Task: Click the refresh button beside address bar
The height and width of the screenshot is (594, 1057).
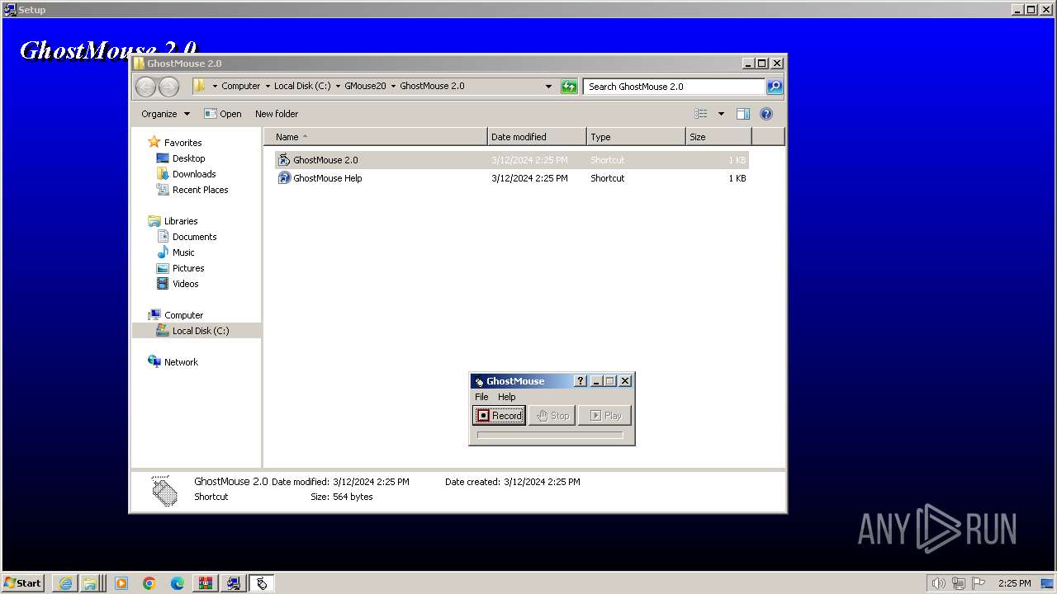Action: click(569, 86)
